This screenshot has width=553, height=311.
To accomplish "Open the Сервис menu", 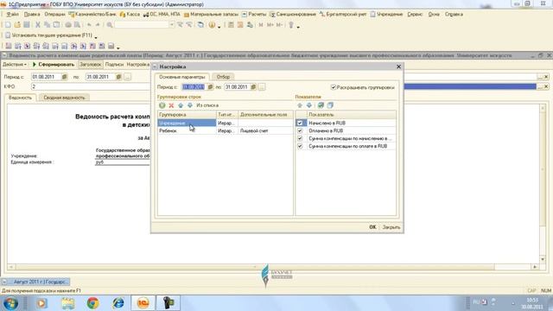I will coord(415,15).
